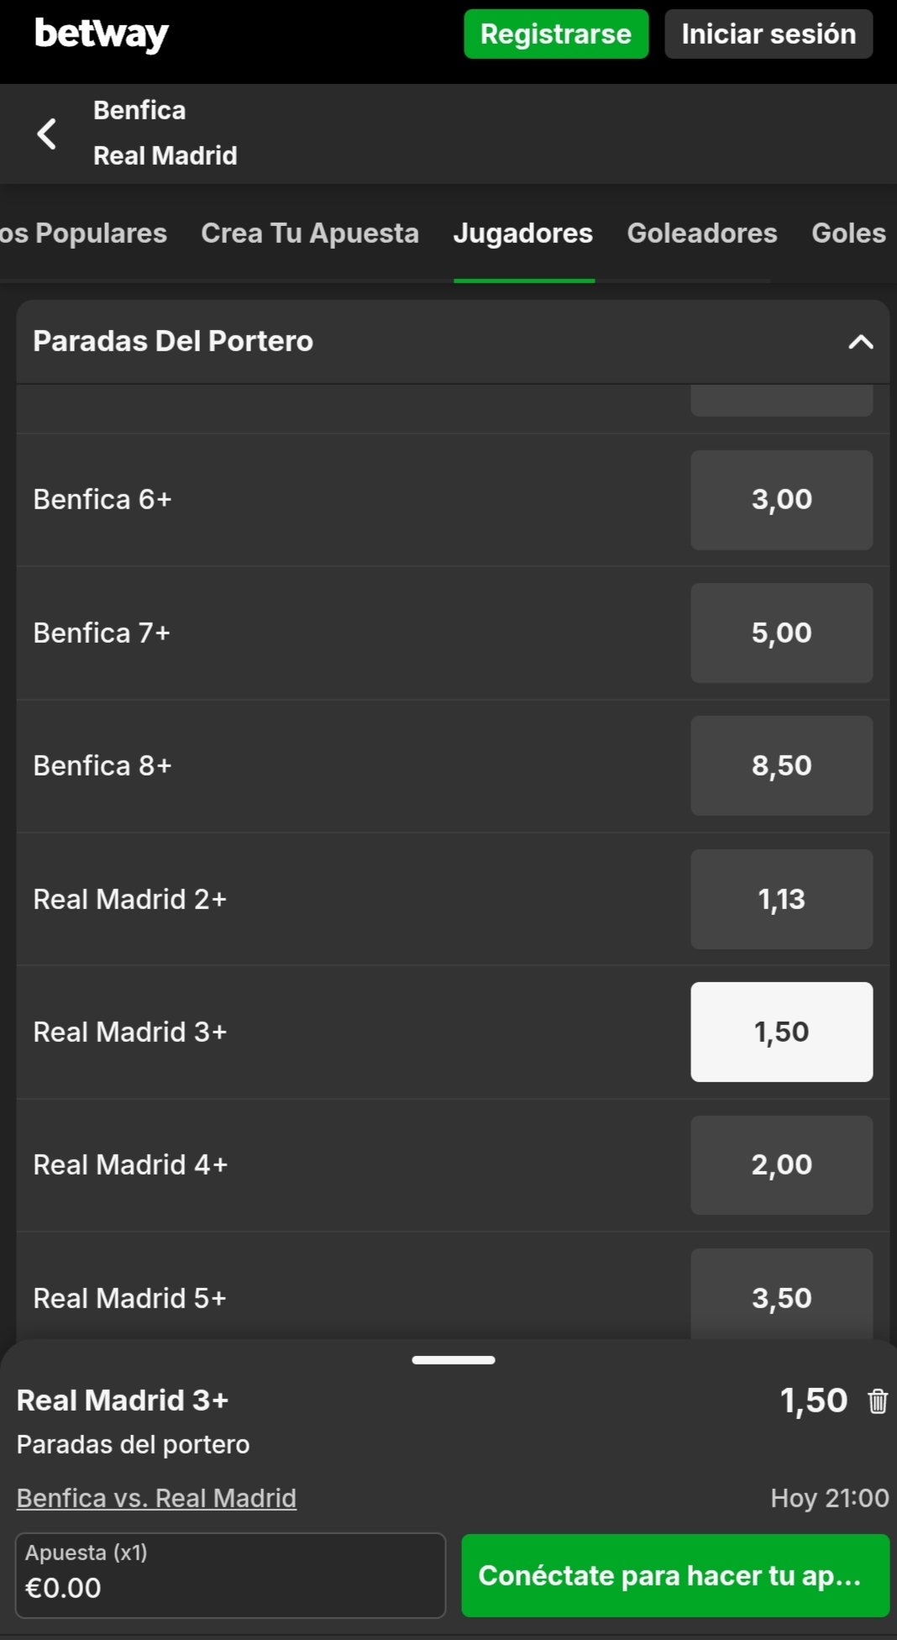This screenshot has width=897, height=1640.
Task: Collapse the Paradas Del Portero section
Action: tap(860, 342)
